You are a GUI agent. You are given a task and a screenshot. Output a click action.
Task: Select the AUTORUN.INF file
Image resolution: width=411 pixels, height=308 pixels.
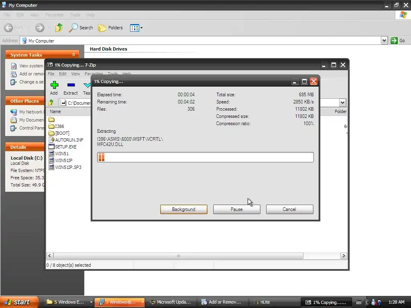click(x=66, y=140)
